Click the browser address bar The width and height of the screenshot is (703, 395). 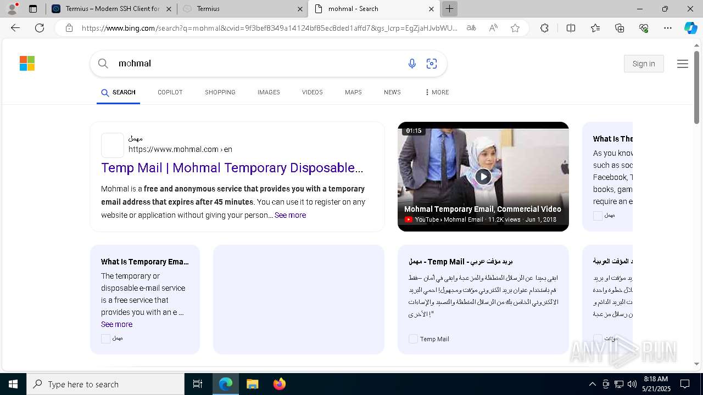tap(269, 28)
